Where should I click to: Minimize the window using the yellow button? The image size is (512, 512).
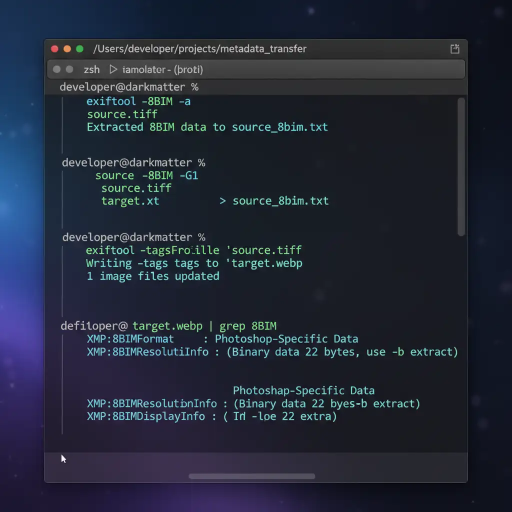point(67,49)
